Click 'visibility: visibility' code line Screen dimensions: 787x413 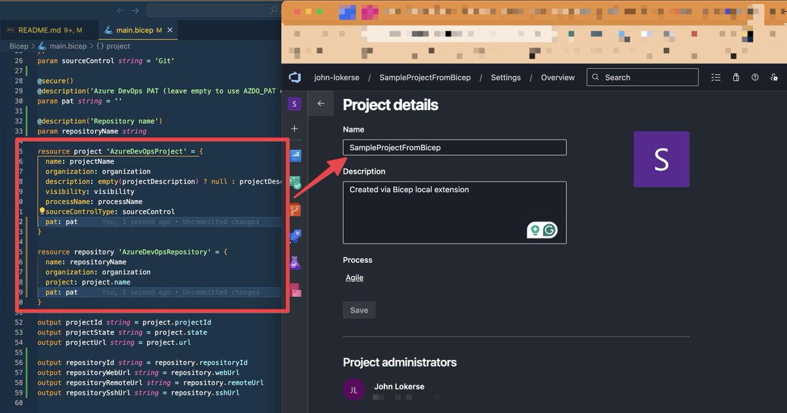click(90, 191)
